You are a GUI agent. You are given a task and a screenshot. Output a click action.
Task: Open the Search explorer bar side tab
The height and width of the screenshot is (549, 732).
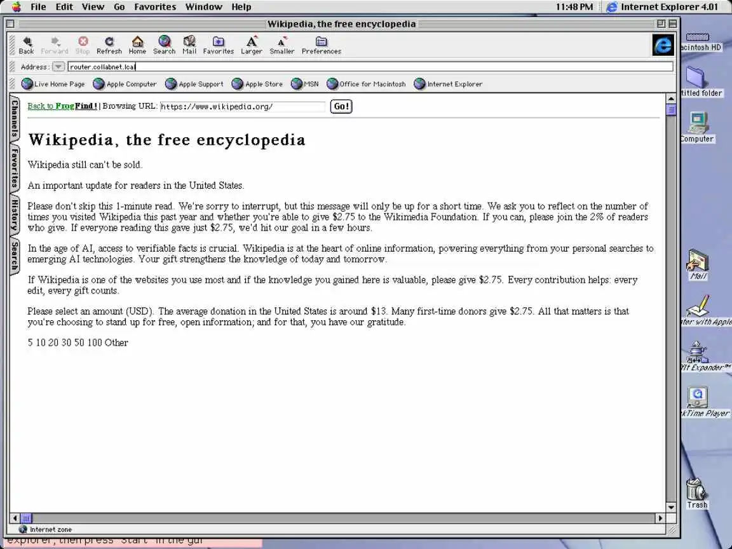pos(15,256)
